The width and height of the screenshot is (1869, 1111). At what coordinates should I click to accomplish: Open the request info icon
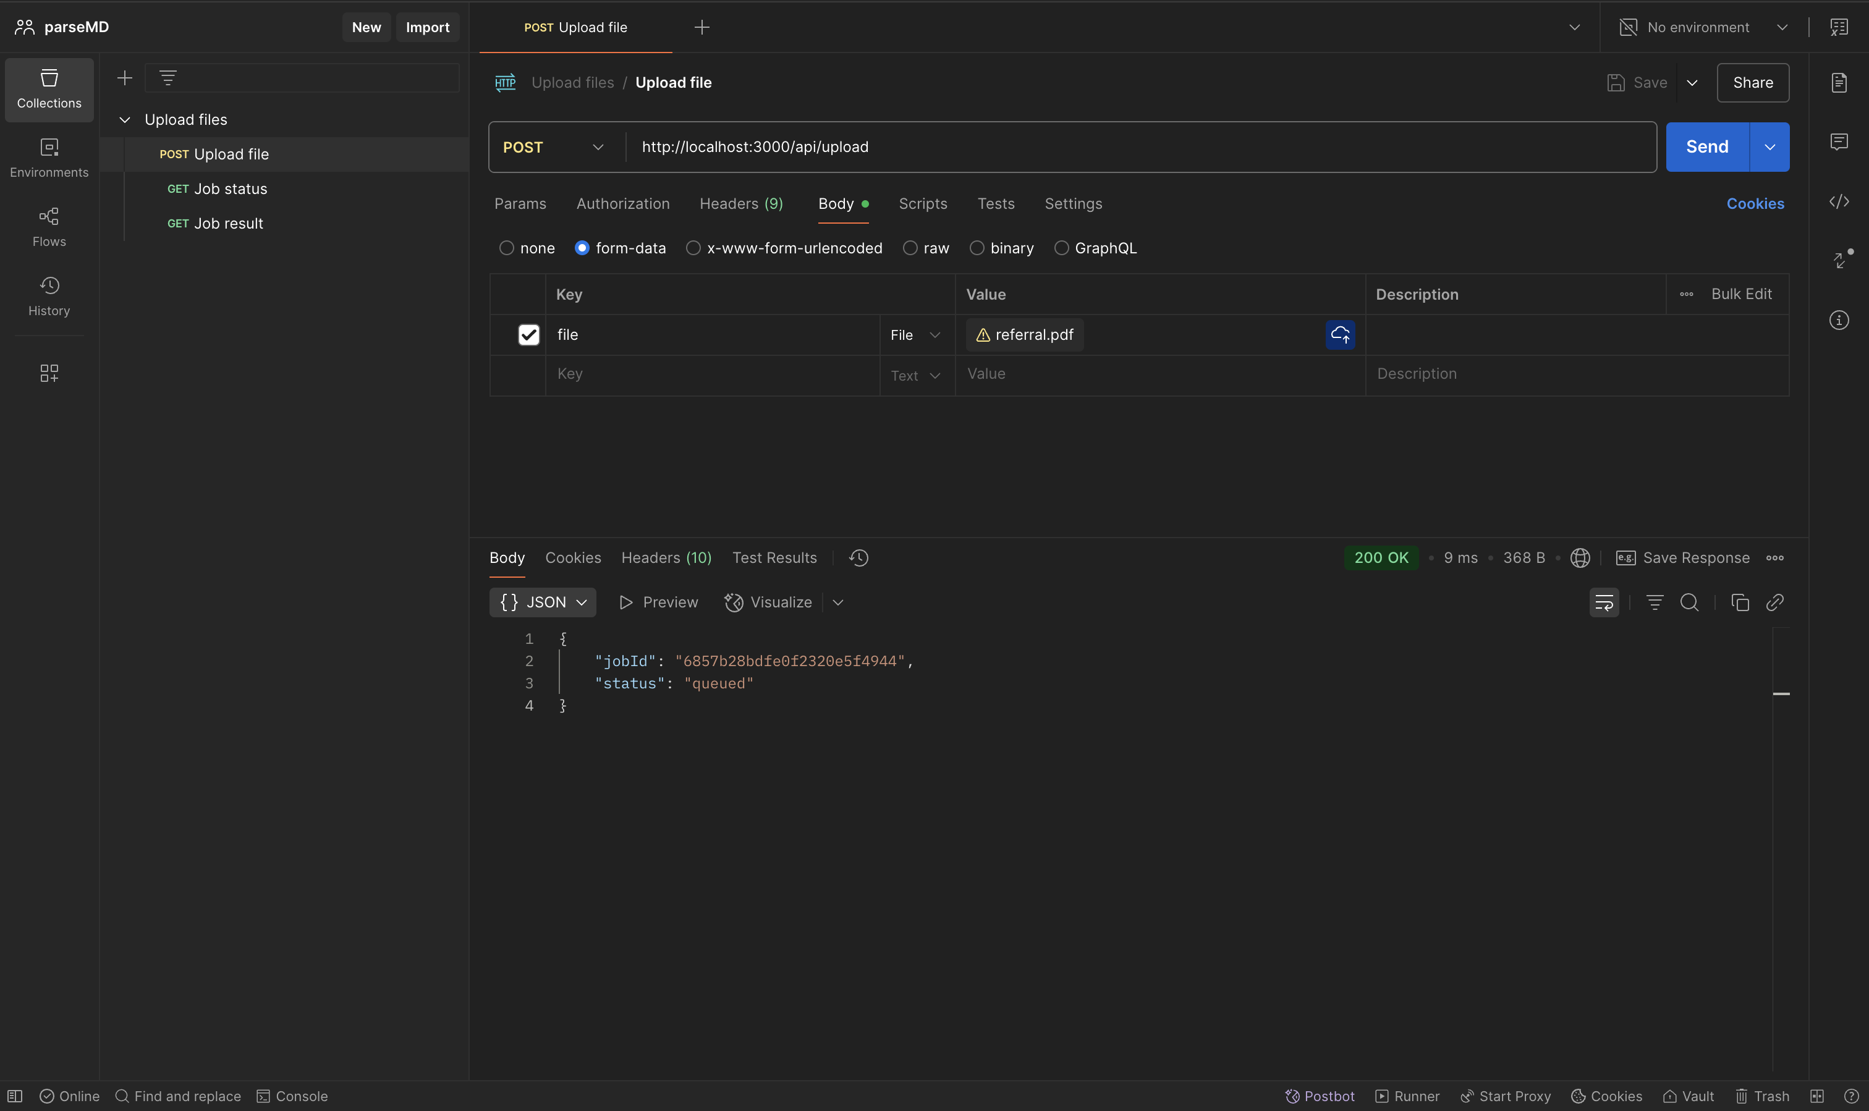point(1839,321)
